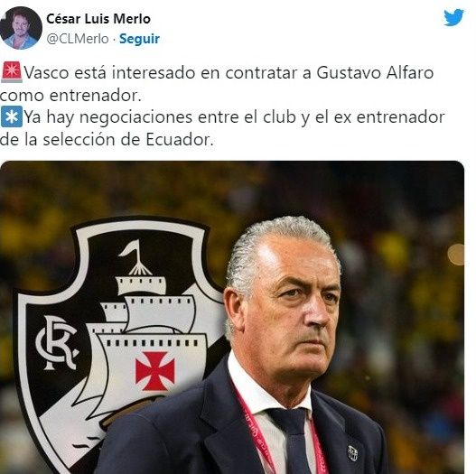The height and width of the screenshot is (474, 476).
Task: Click the Twitter bird logo
Action: coord(453,18)
